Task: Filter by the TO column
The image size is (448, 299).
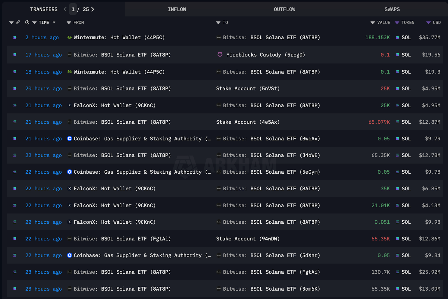Action: tap(218, 22)
